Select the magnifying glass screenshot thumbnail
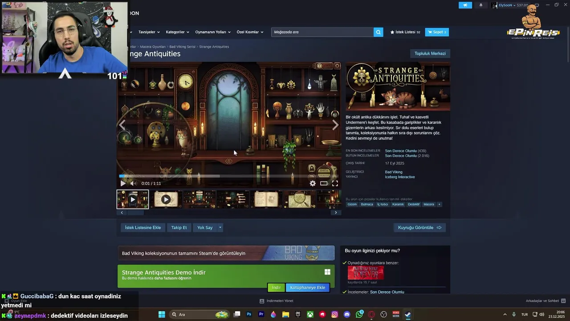 pos(300,199)
